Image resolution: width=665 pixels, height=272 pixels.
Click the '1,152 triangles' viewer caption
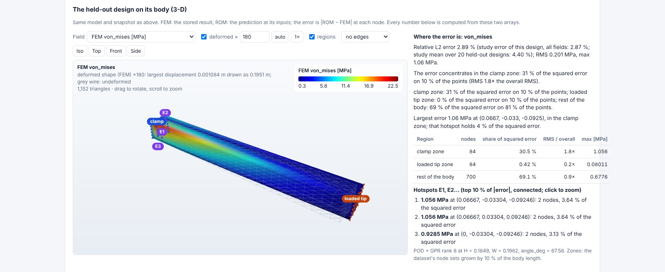tap(130, 89)
